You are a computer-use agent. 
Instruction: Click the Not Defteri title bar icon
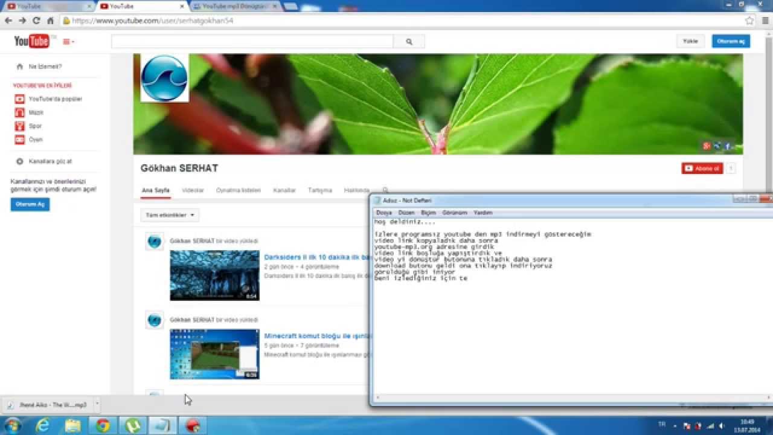tap(377, 201)
